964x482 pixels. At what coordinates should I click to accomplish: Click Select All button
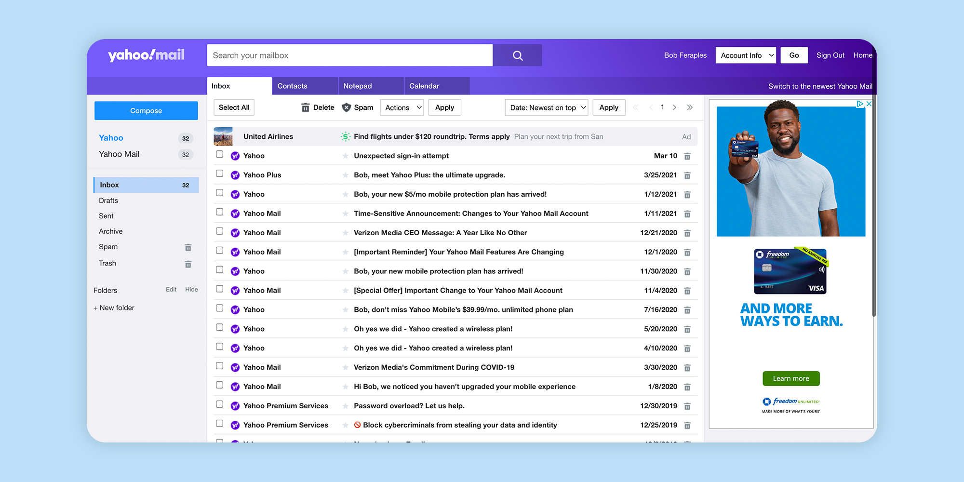234,107
